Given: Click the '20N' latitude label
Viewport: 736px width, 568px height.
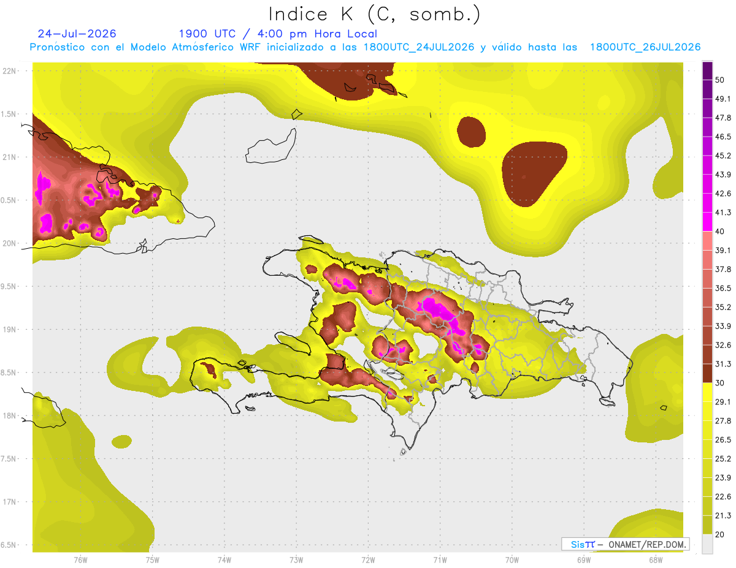Looking at the screenshot, I should pyautogui.click(x=9, y=243).
